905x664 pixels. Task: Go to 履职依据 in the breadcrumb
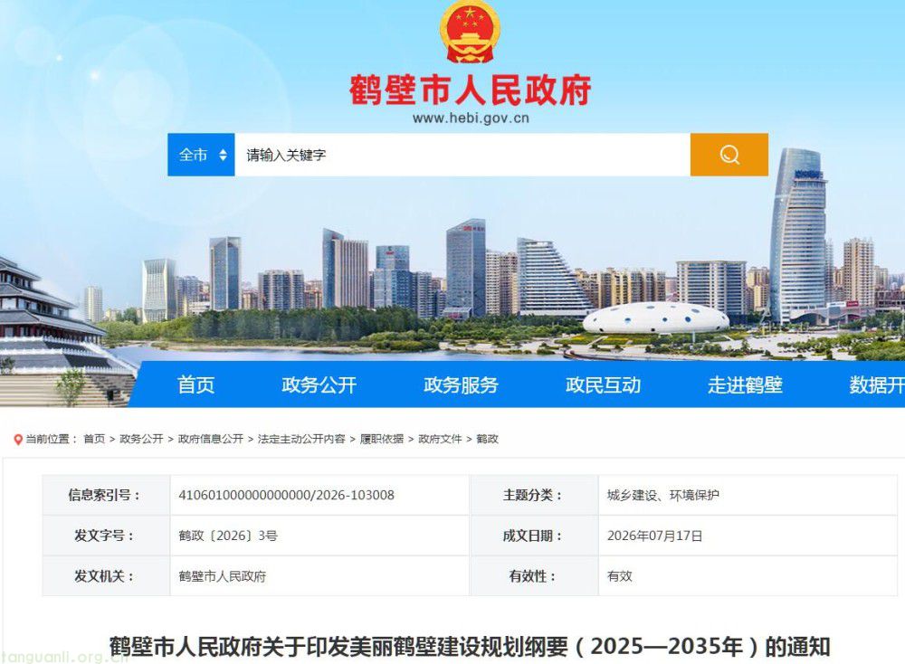382,439
